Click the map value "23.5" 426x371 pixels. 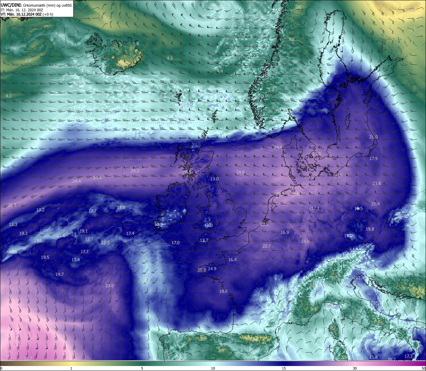tap(265, 225)
